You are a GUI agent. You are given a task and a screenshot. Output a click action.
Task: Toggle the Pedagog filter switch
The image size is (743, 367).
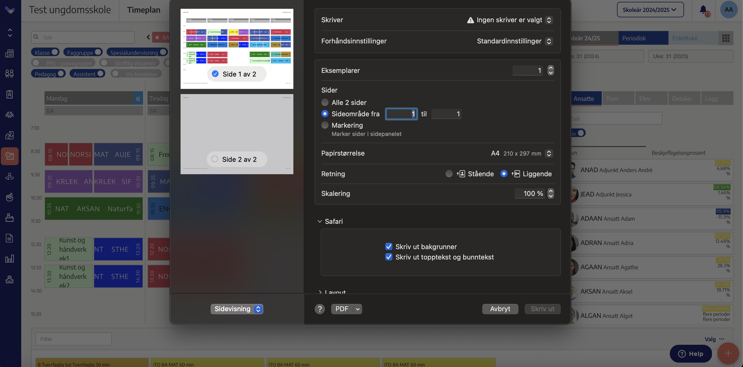[x=61, y=73]
